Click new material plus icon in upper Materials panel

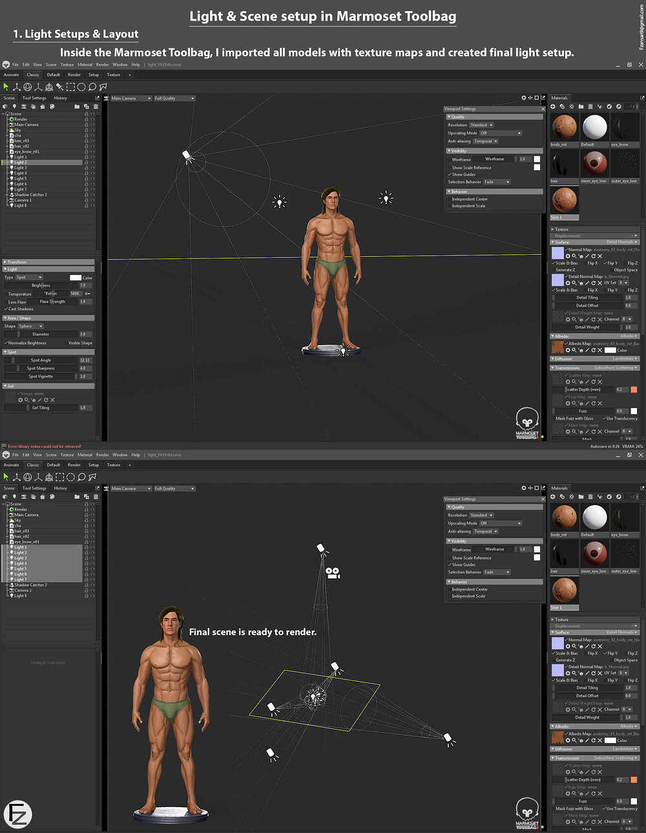pyautogui.click(x=553, y=106)
